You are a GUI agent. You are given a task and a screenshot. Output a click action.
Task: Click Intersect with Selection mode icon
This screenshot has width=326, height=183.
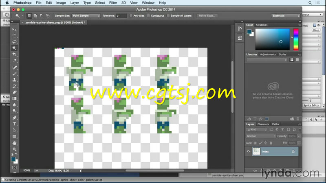(x=48, y=15)
